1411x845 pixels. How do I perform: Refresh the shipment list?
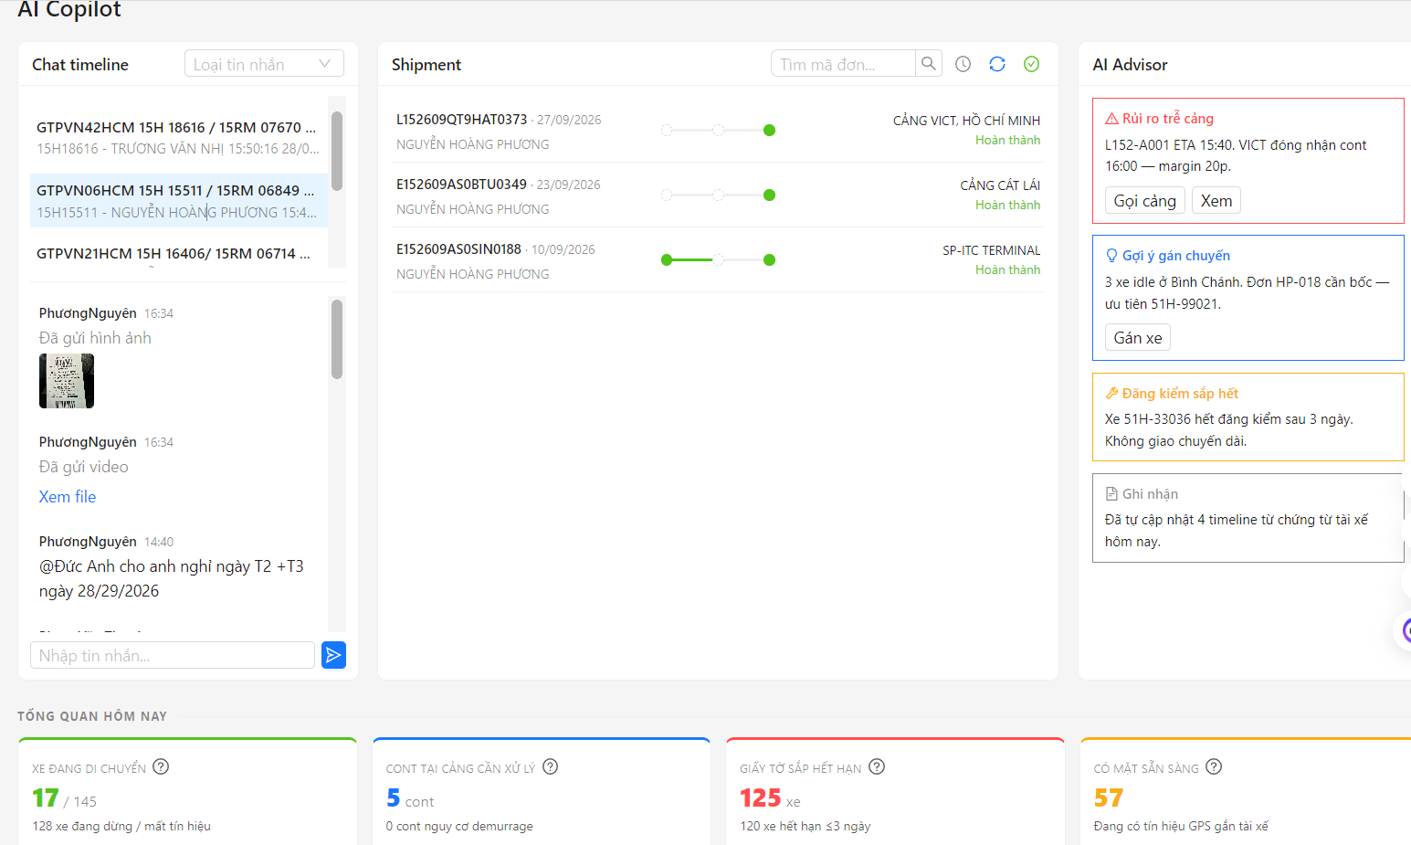[x=997, y=64]
